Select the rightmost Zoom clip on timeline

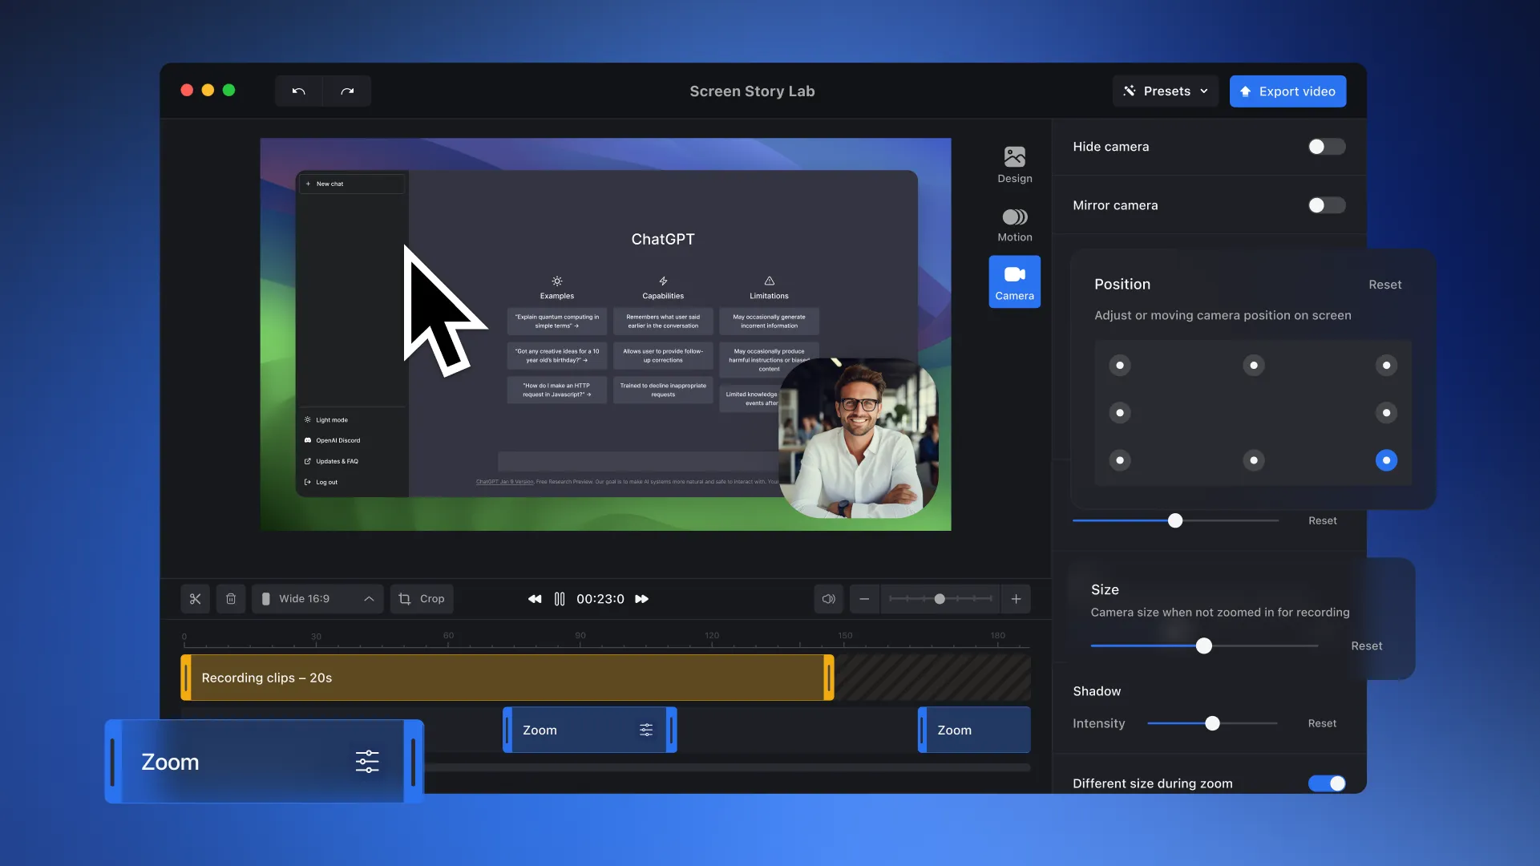[974, 730]
